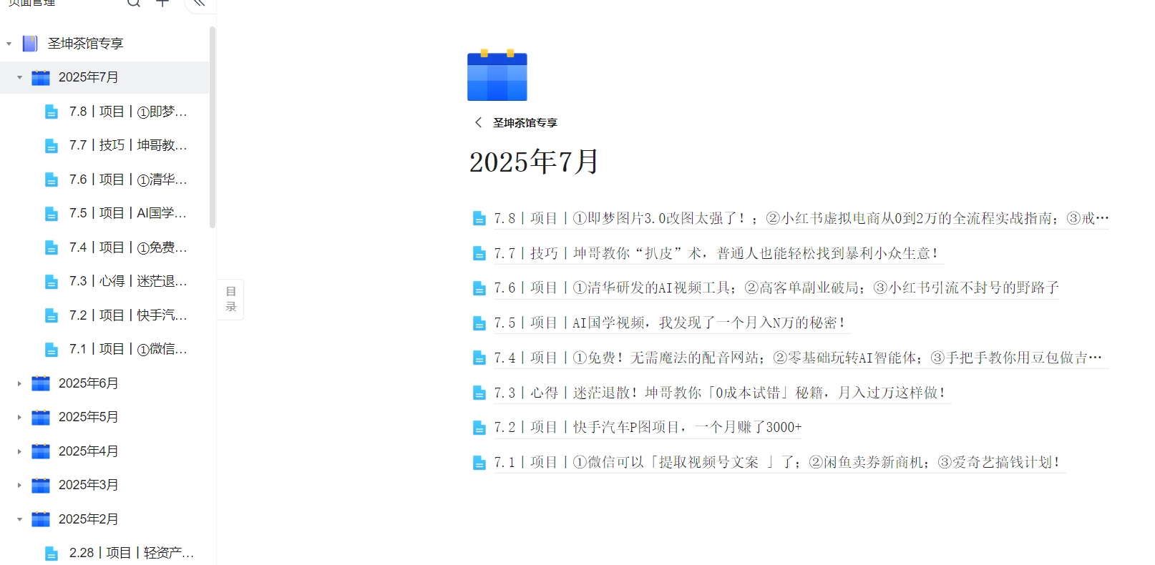Collapse the 2025年2月 folder arrow

[x=19, y=519]
